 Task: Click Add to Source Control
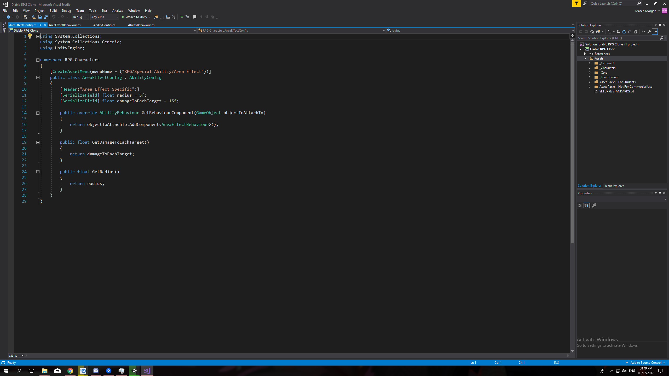tap(645, 363)
